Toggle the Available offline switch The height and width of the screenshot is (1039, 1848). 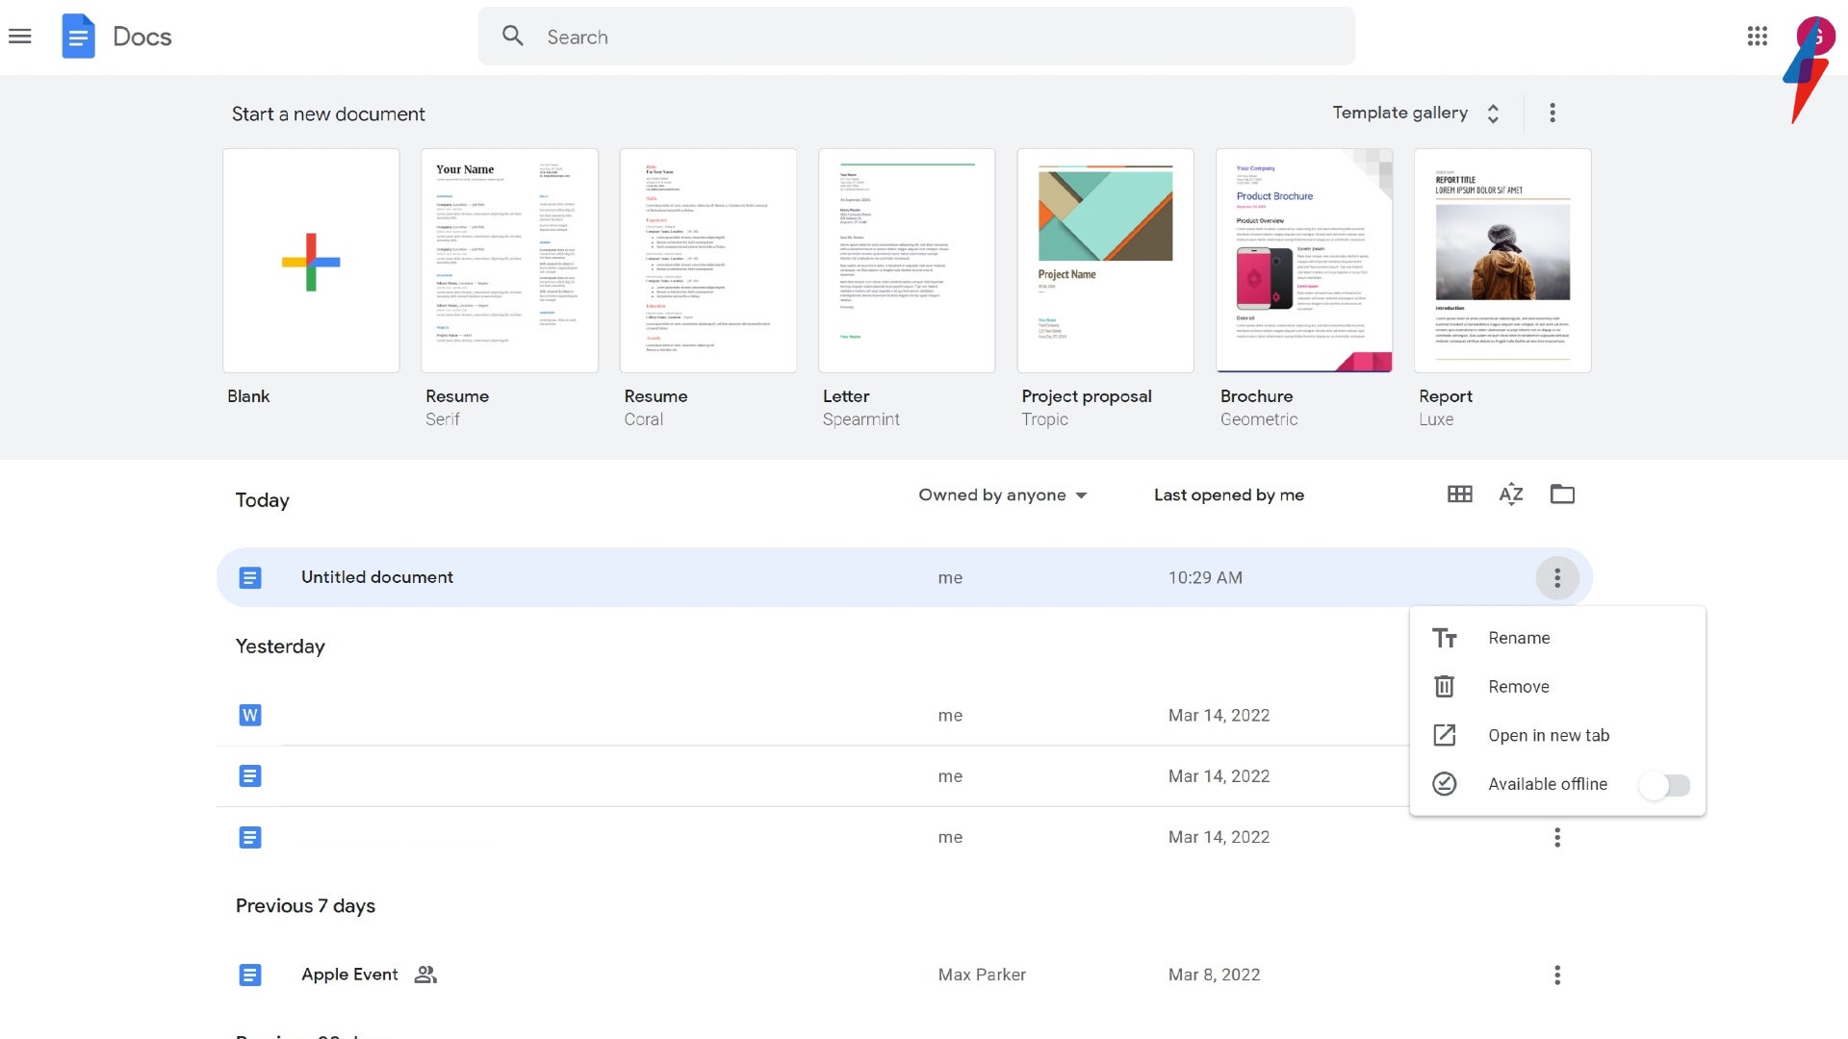[x=1666, y=785]
